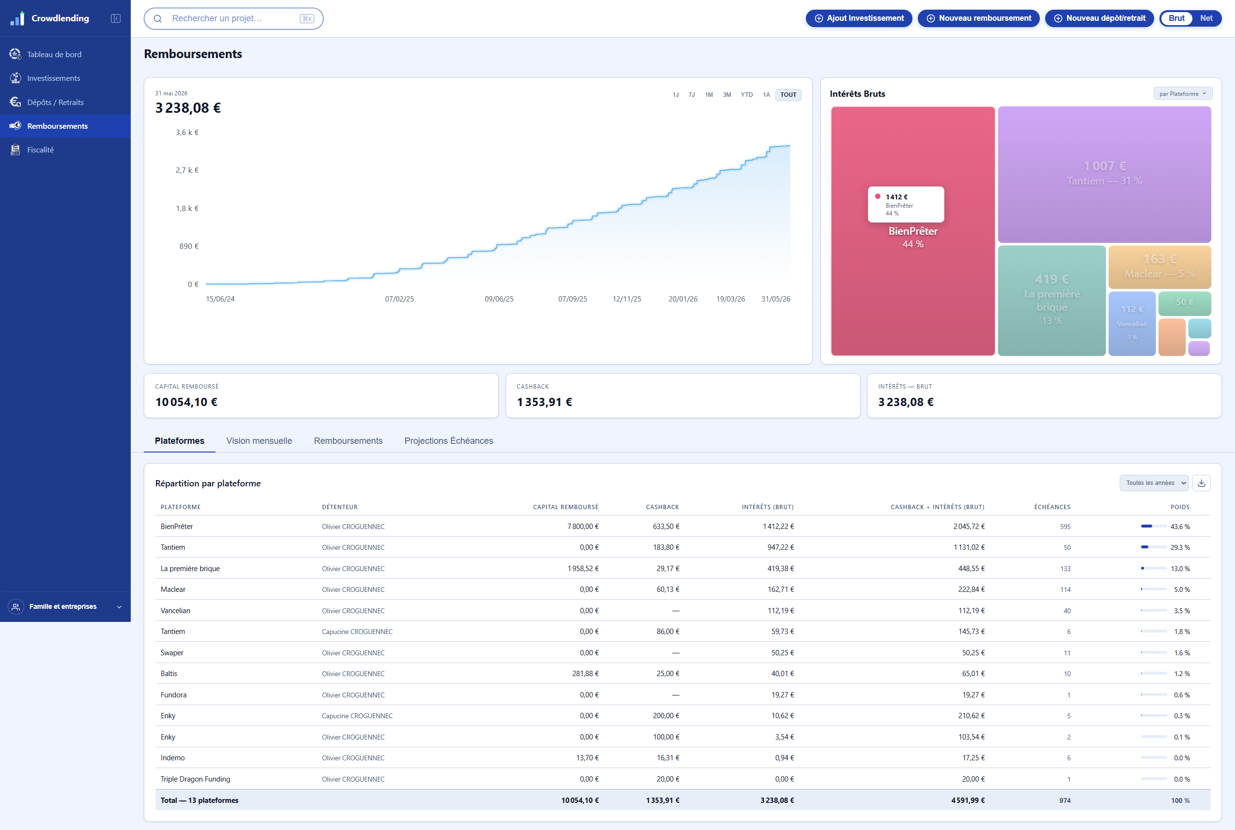
Task: Open Dépôts / Retraits euro icon
Action: [x=15, y=102]
